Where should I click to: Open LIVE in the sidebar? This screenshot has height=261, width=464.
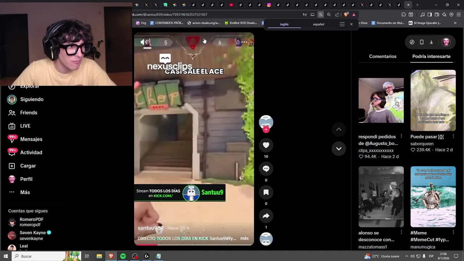[25, 126]
